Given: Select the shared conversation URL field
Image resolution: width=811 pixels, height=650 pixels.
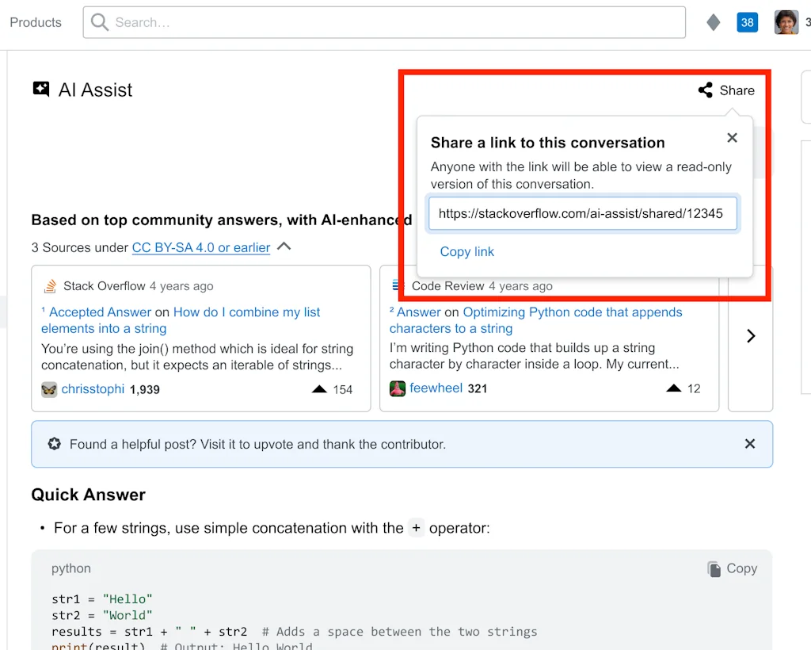Looking at the screenshot, I should pyautogui.click(x=583, y=213).
